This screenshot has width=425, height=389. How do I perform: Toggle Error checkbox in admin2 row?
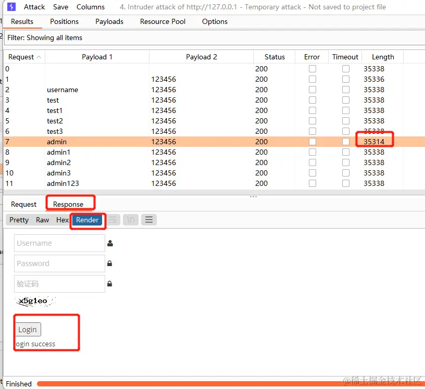click(312, 162)
